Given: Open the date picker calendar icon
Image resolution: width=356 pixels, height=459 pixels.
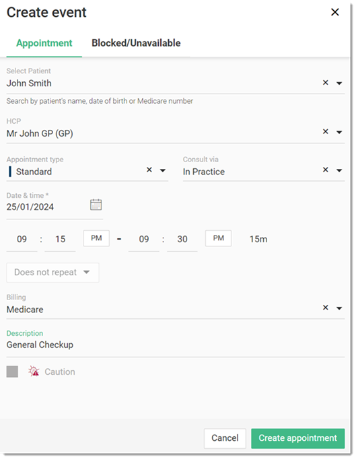Looking at the screenshot, I should pos(96,205).
